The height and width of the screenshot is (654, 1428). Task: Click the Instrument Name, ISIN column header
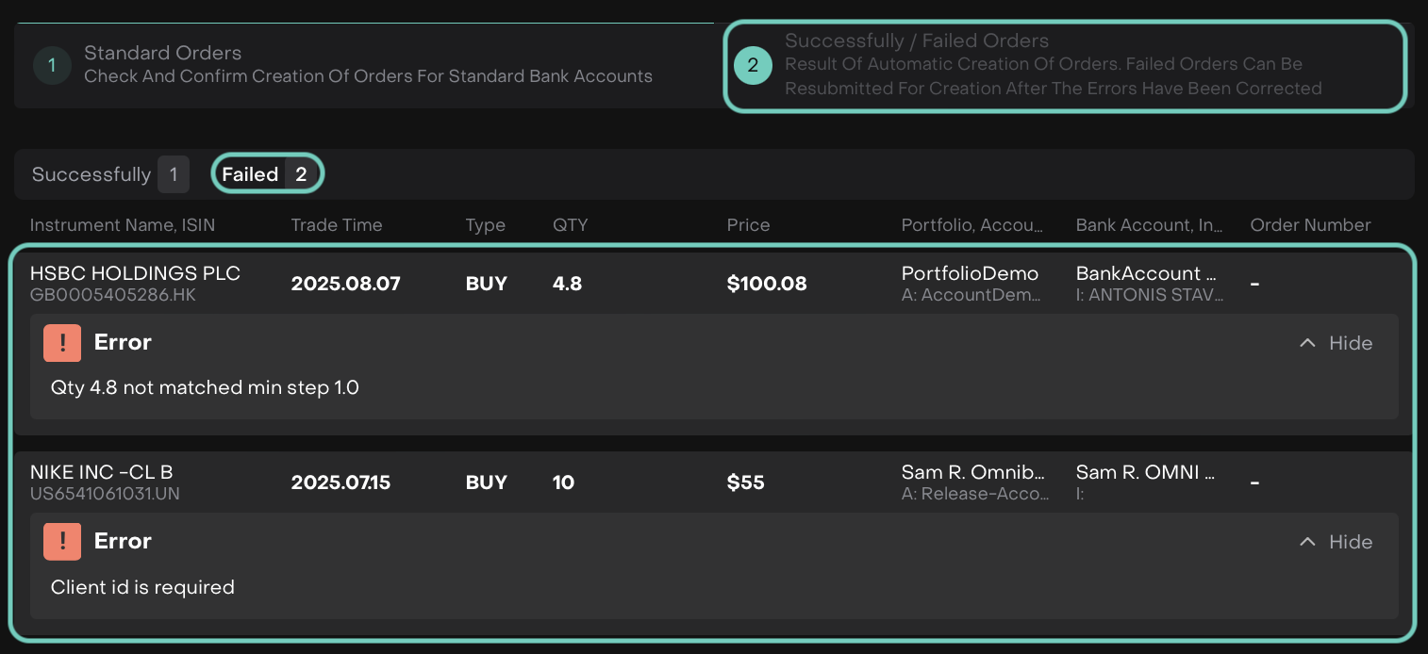[123, 225]
